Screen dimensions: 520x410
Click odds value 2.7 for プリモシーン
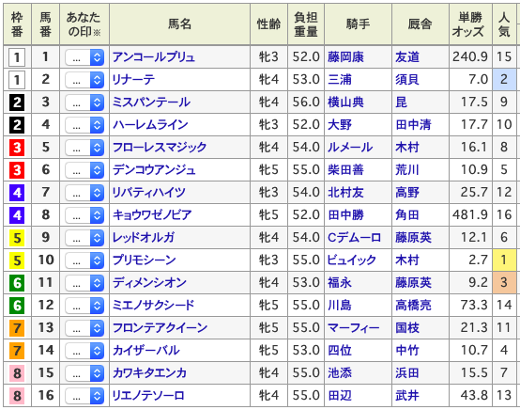(478, 260)
